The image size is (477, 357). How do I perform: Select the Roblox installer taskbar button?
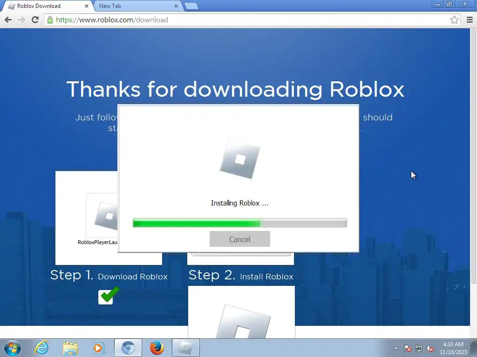185,348
